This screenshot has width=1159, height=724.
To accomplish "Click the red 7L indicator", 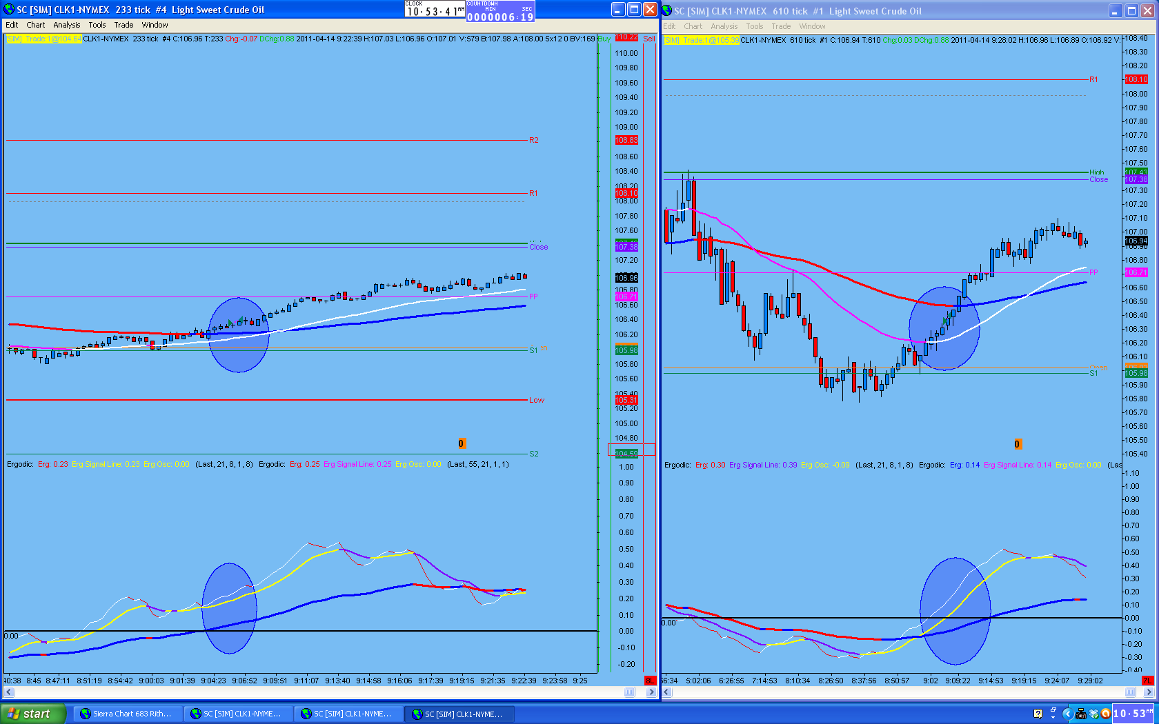I will 1147,681.
